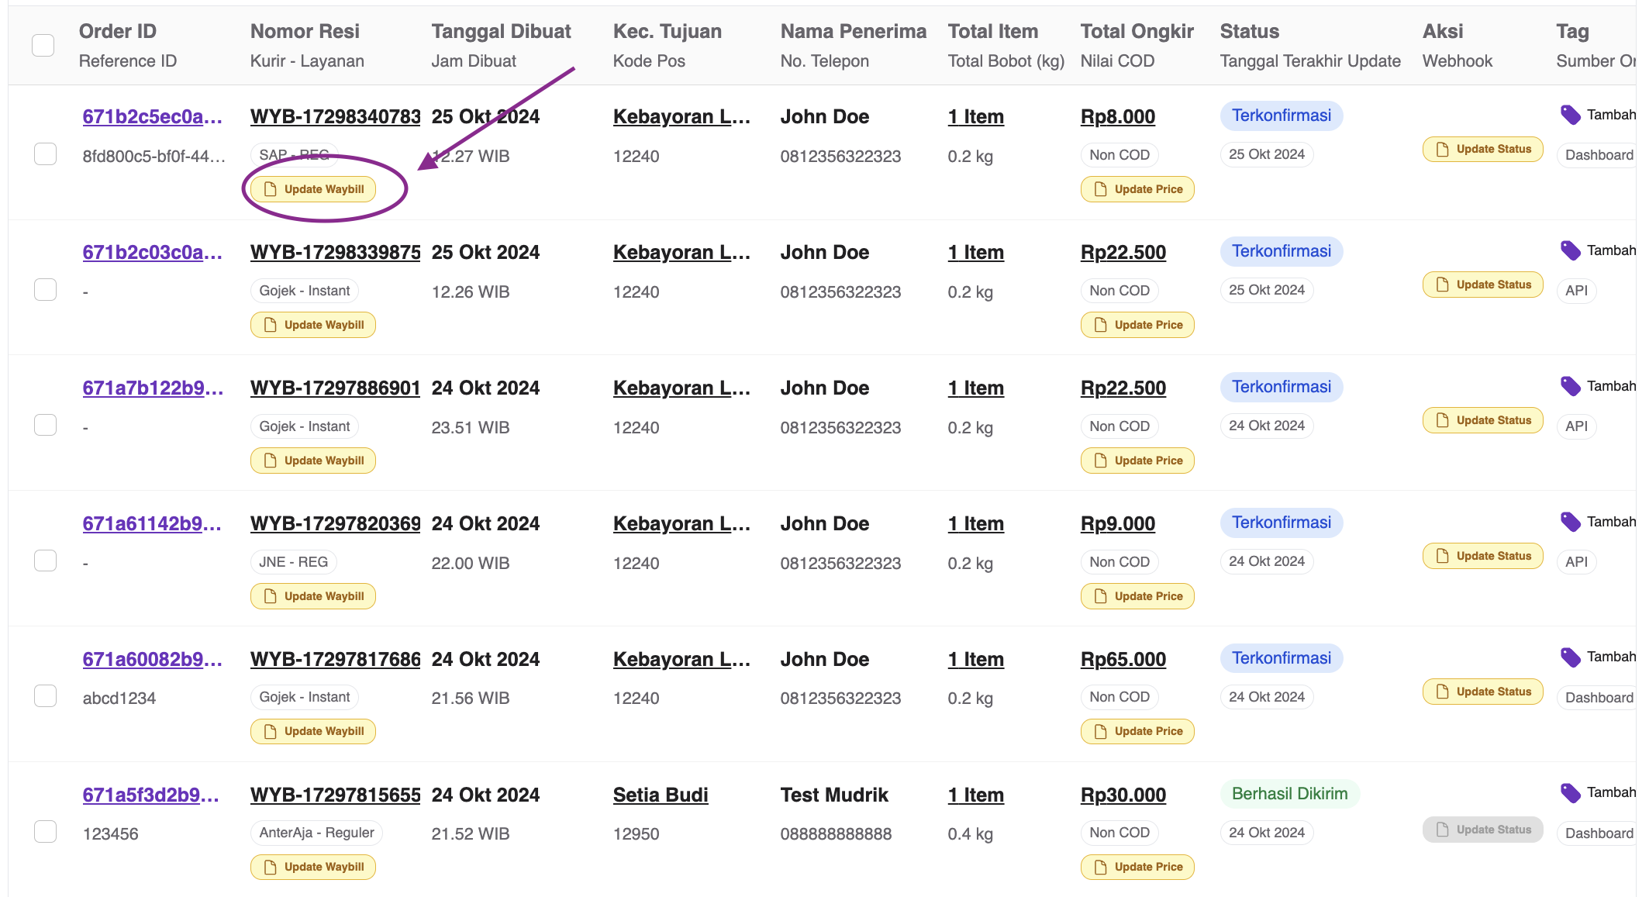Click the disabled Update Status button on Berhasil Dikirim row
Screen dimensions: 1649x897
click(x=1482, y=829)
